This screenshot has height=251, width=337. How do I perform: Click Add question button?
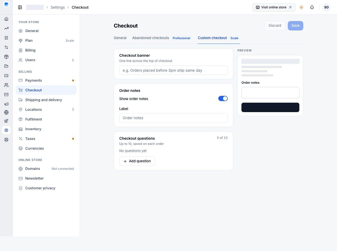pyautogui.click(x=137, y=161)
